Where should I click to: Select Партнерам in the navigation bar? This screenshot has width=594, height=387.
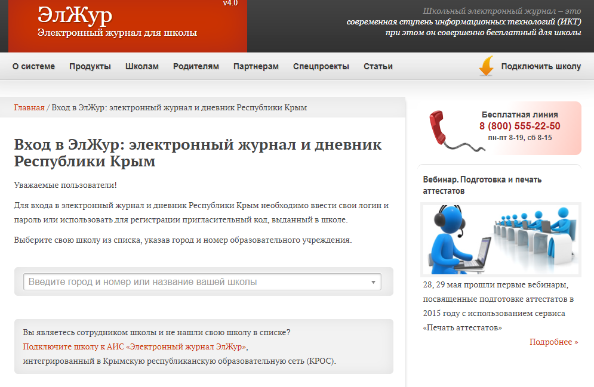(x=256, y=67)
